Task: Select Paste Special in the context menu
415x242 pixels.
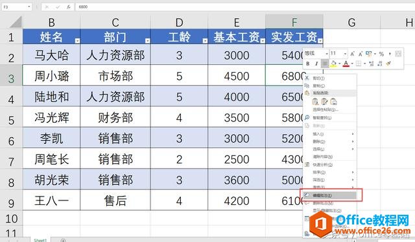Action: (330, 110)
